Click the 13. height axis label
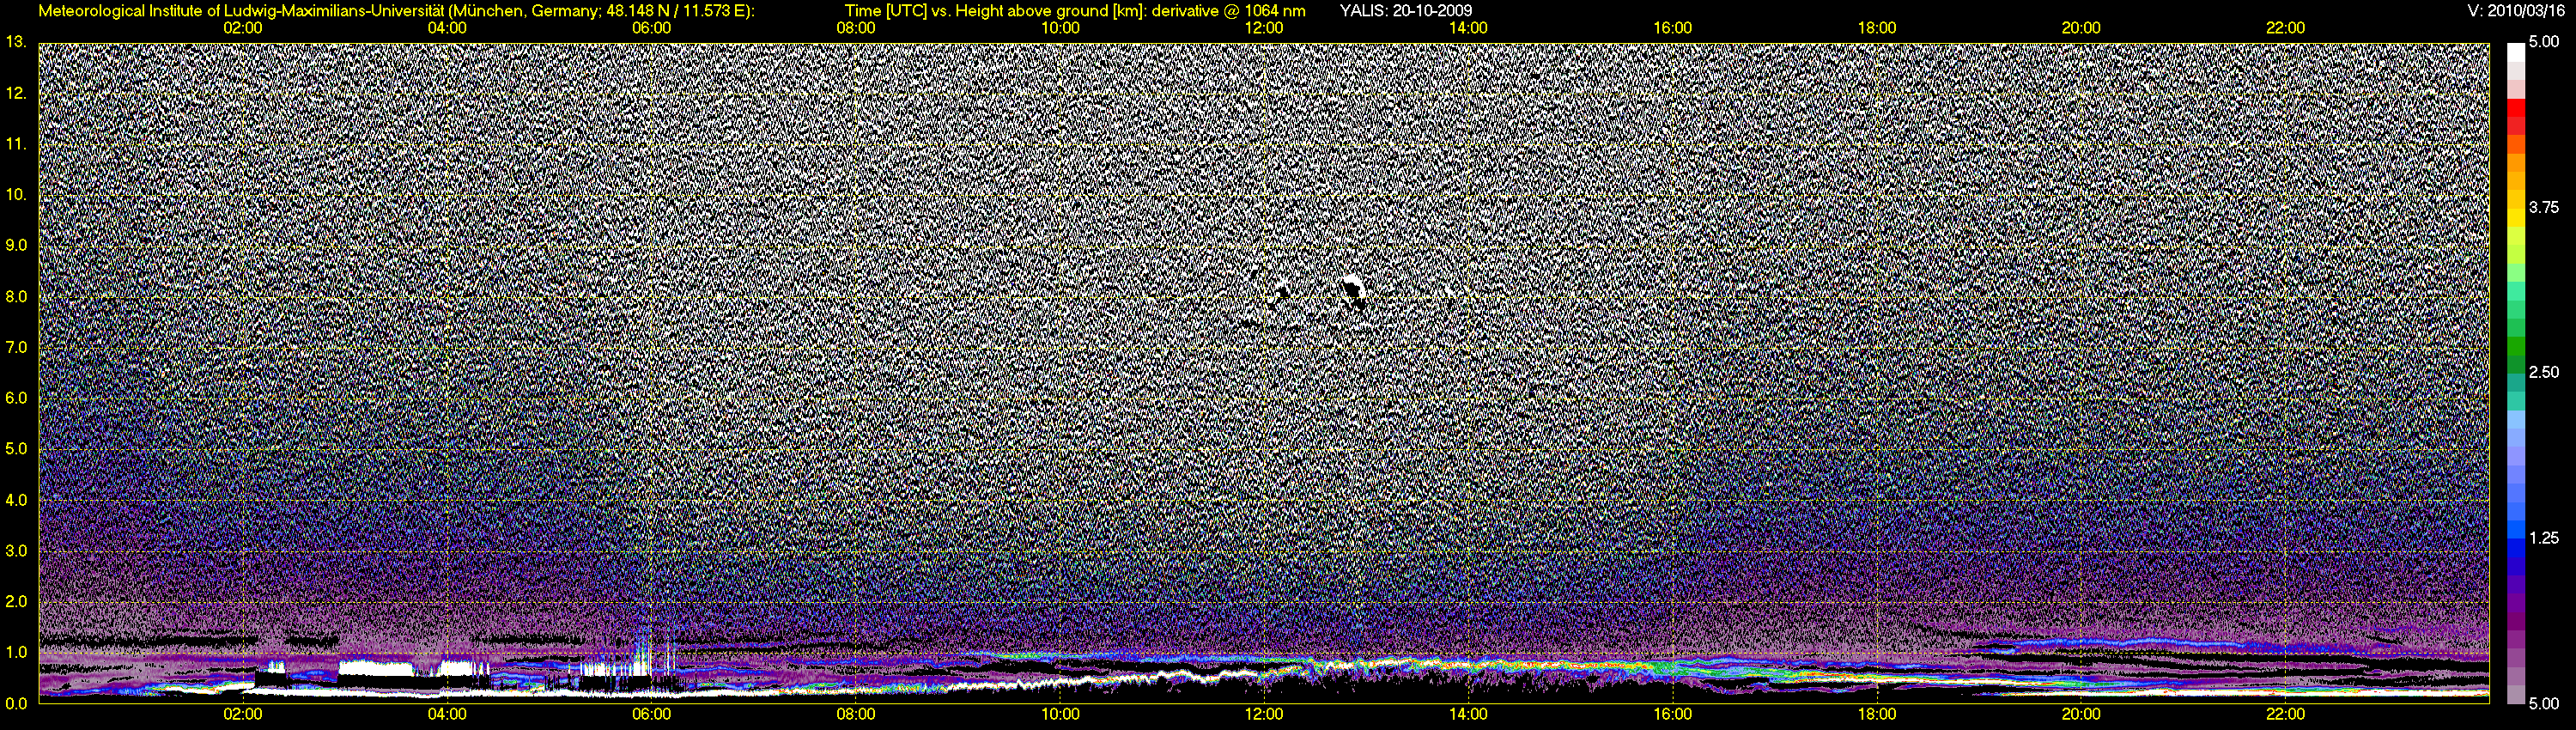This screenshot has height=730, width=2576. [x=15, y=42]
